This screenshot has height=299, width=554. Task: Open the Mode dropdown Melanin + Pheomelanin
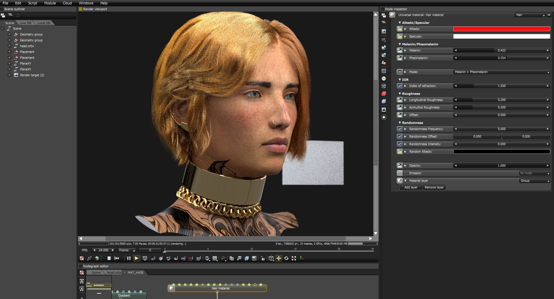pyautogui.click(x=502, y=72)
